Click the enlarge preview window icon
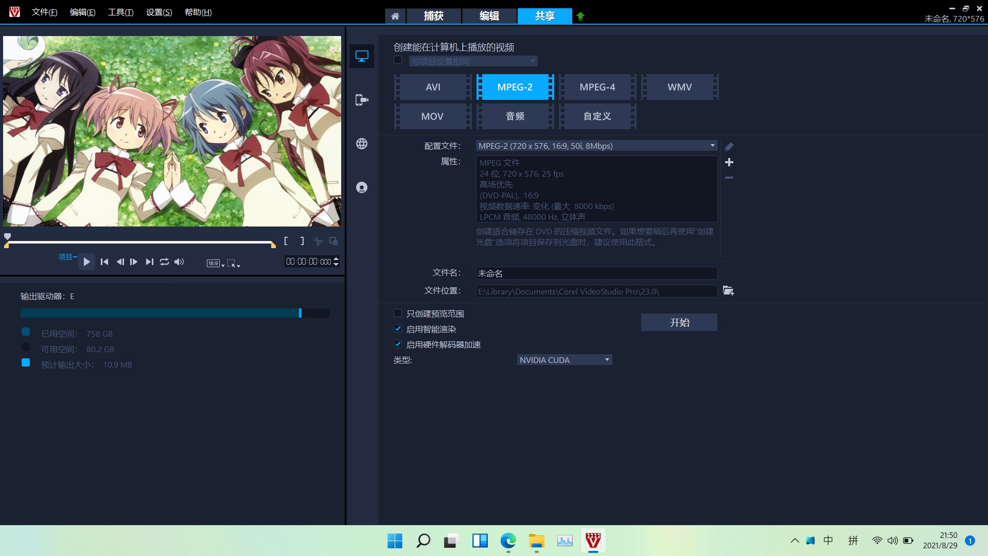This screenshot has width=988, height=556. pyautogui.click(x=333, y=241)
